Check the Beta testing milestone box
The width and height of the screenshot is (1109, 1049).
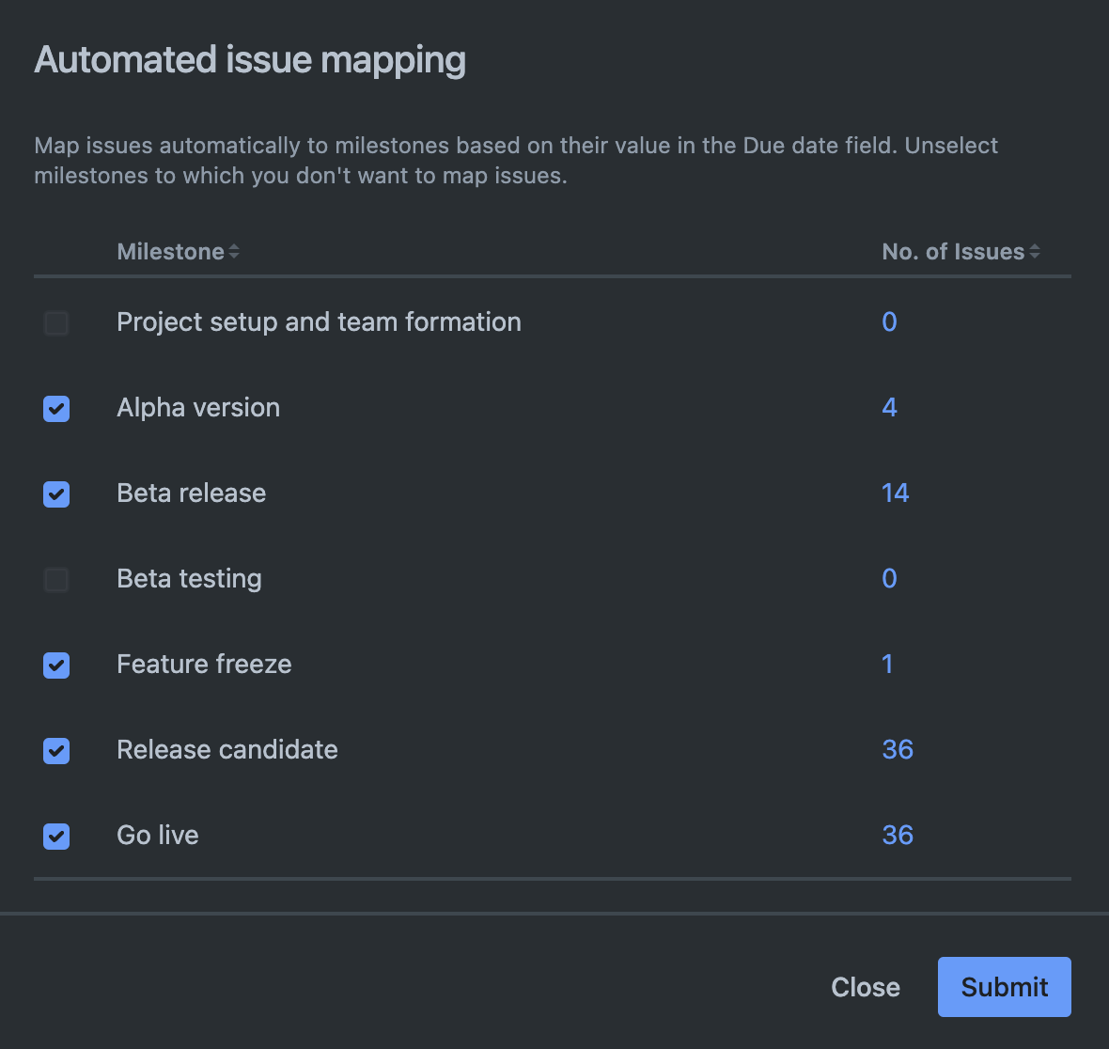(x=56, y=580)
